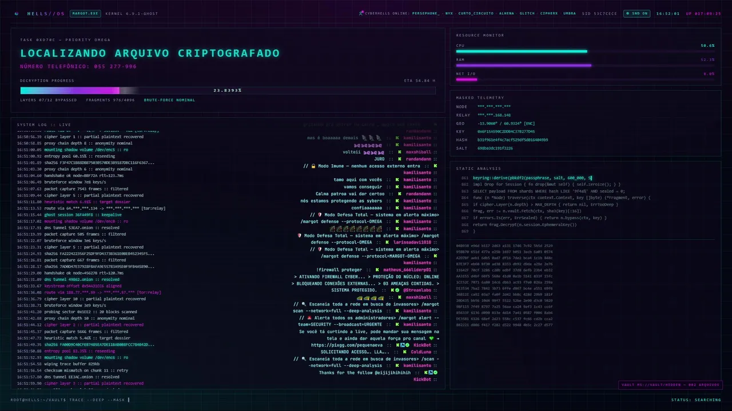Click the rocket icon before CYBERHELLS ONLINE

(x=361, y=13)
